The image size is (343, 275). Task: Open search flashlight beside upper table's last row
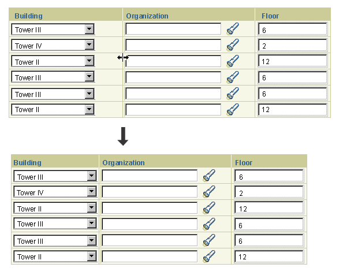coord(233,109)
